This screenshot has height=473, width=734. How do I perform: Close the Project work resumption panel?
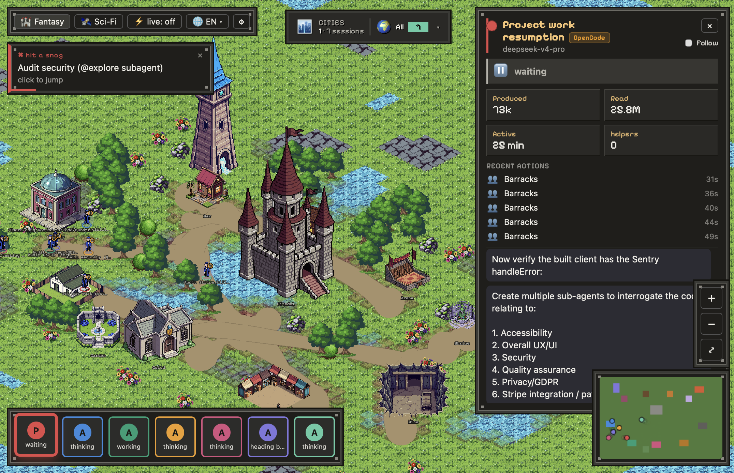tap(709, 26)
